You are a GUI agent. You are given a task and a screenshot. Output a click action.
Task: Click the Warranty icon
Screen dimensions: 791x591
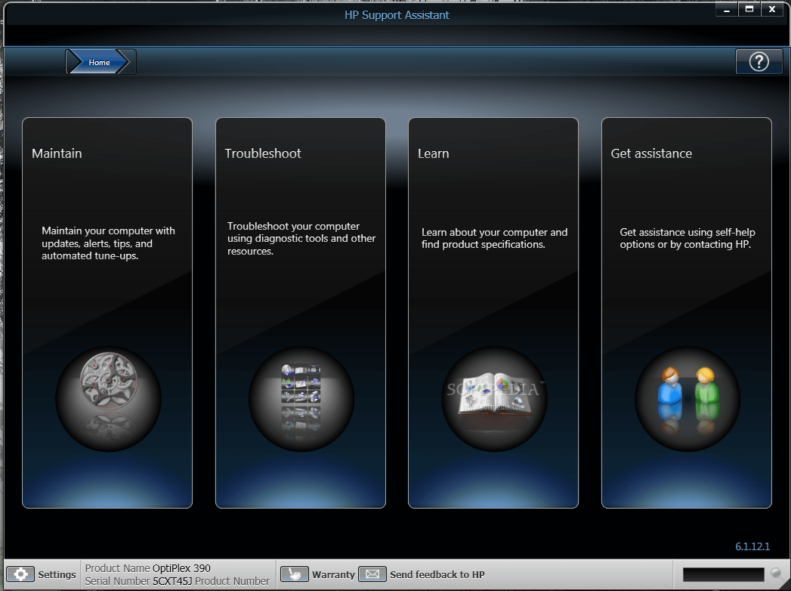[294, 574]
